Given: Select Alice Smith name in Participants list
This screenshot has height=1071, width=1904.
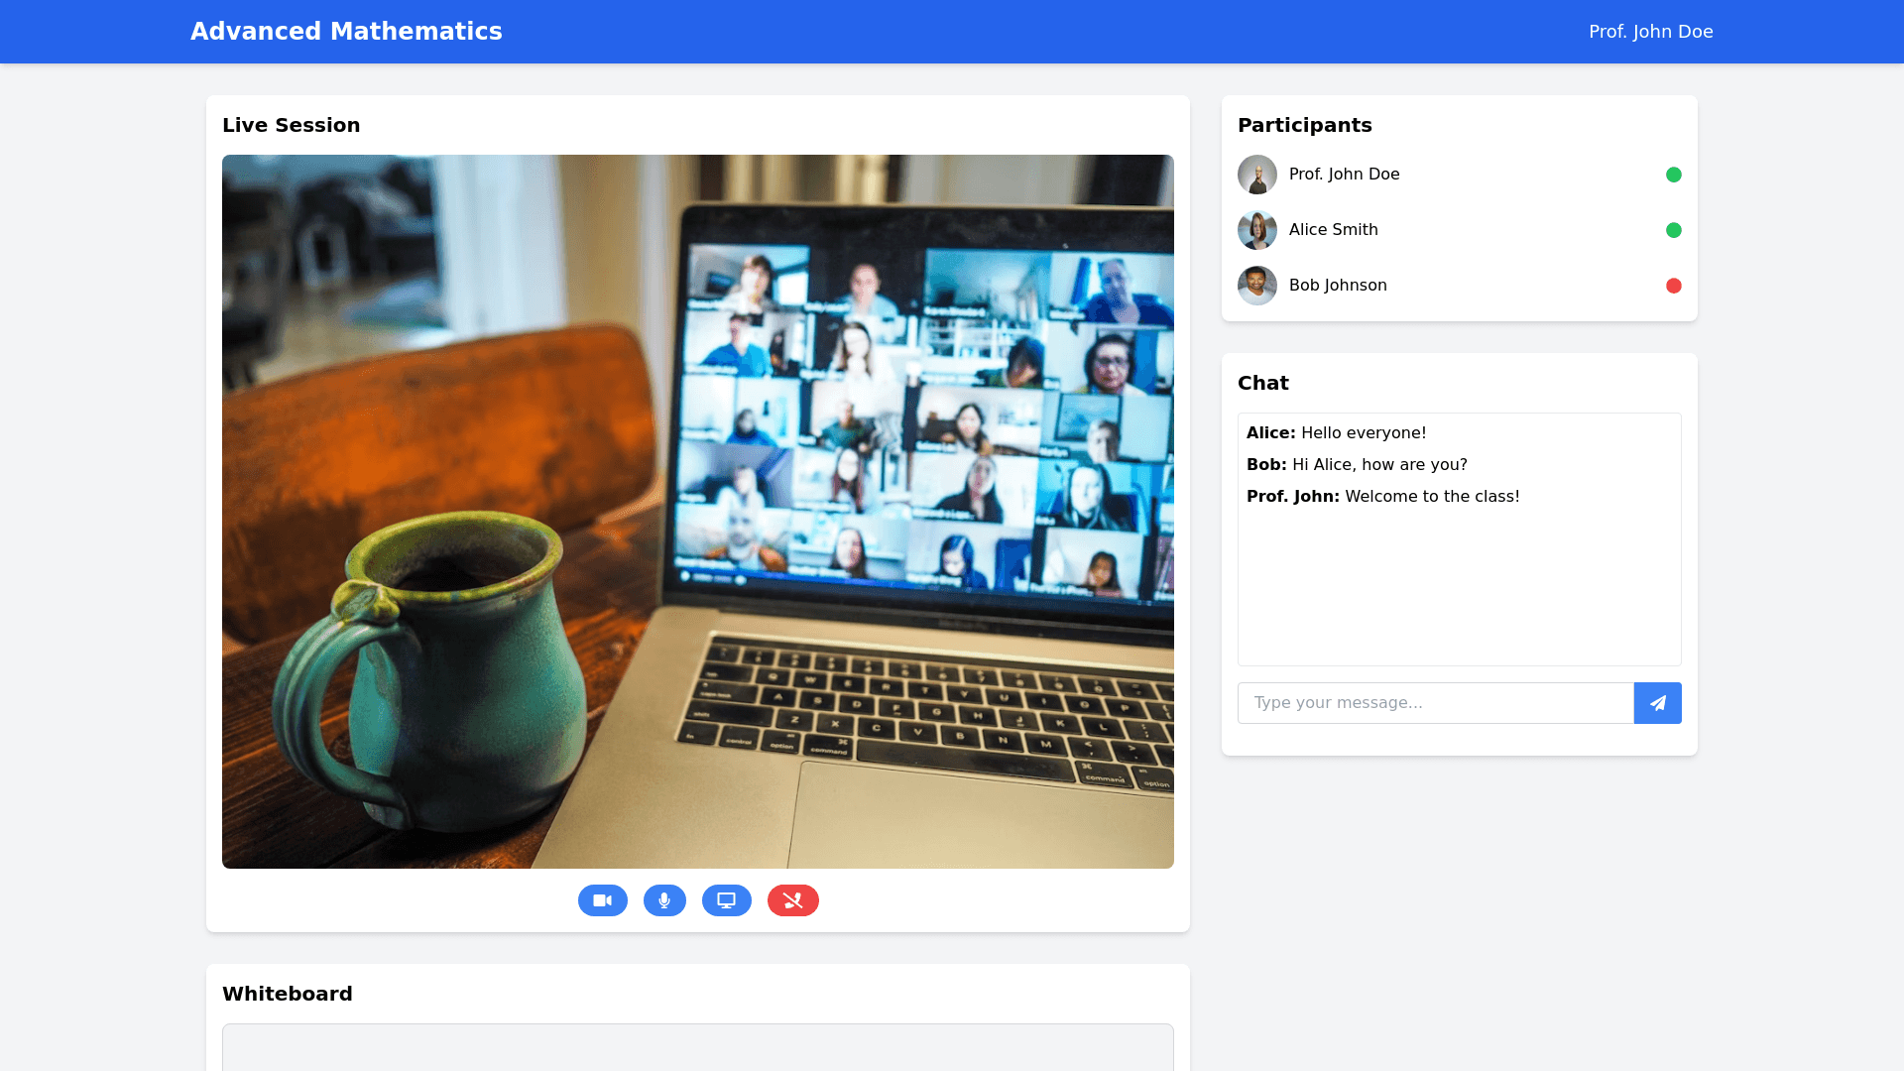Looking at the screenshot, I should (1333, 230).
